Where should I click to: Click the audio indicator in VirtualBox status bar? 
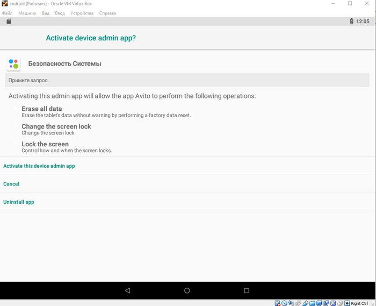pos(291,303)
